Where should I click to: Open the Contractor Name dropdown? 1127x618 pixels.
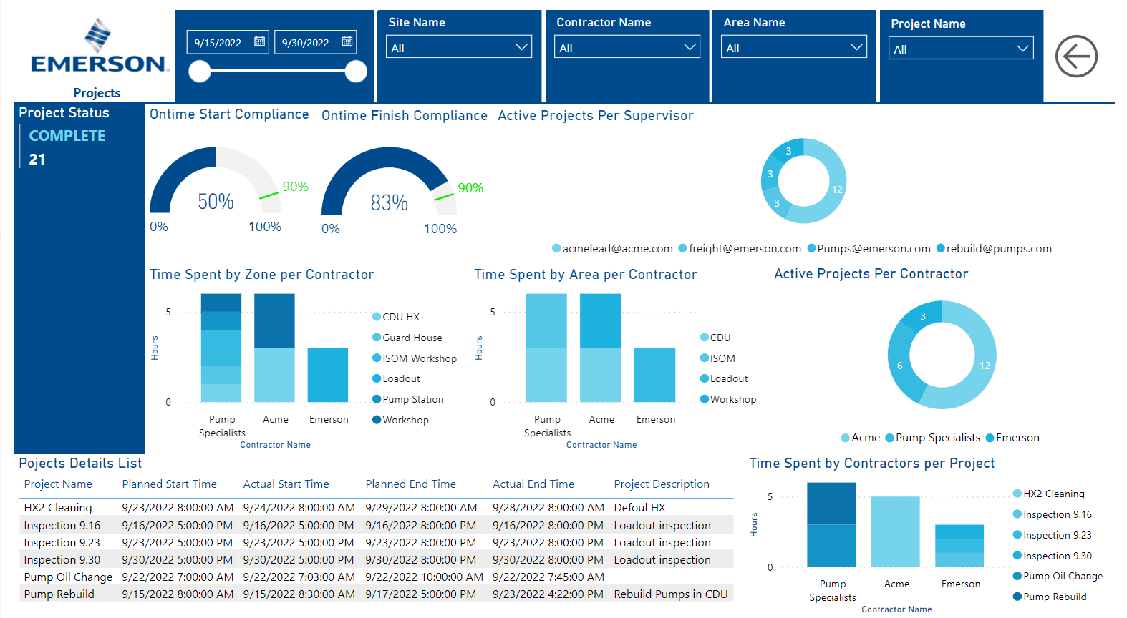click(x=627, y=47)
